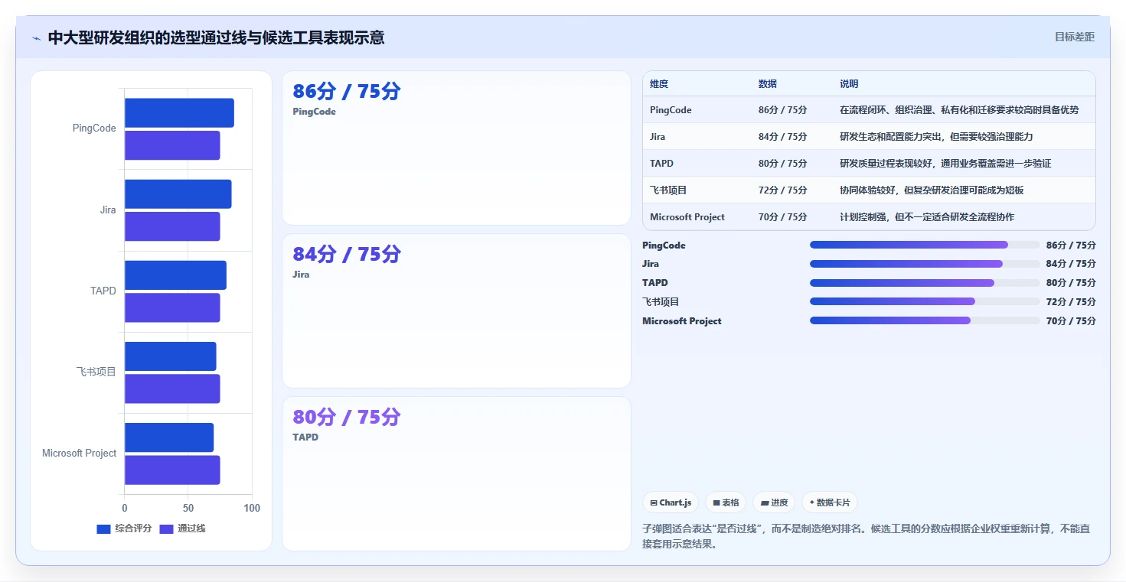Select the 数据卡片 chip
The height and width of the screenshot is (582, 1126).
[x=830, y=502]
